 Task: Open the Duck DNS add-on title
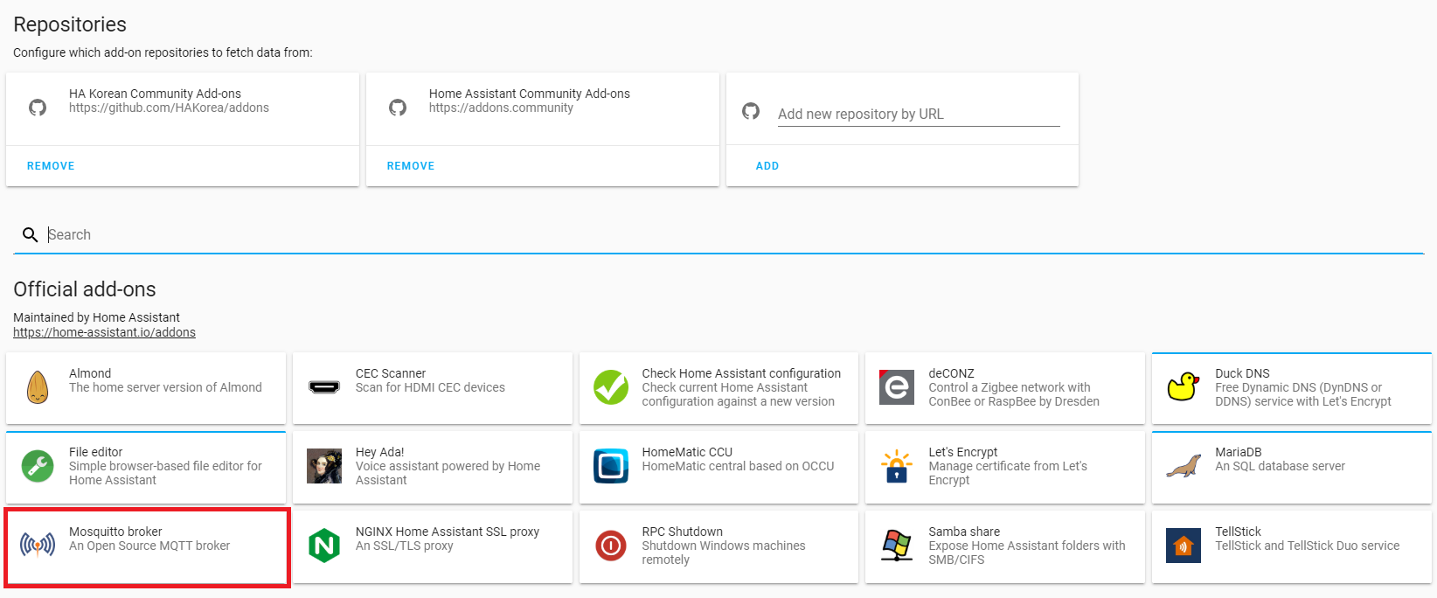point(1242,373)
